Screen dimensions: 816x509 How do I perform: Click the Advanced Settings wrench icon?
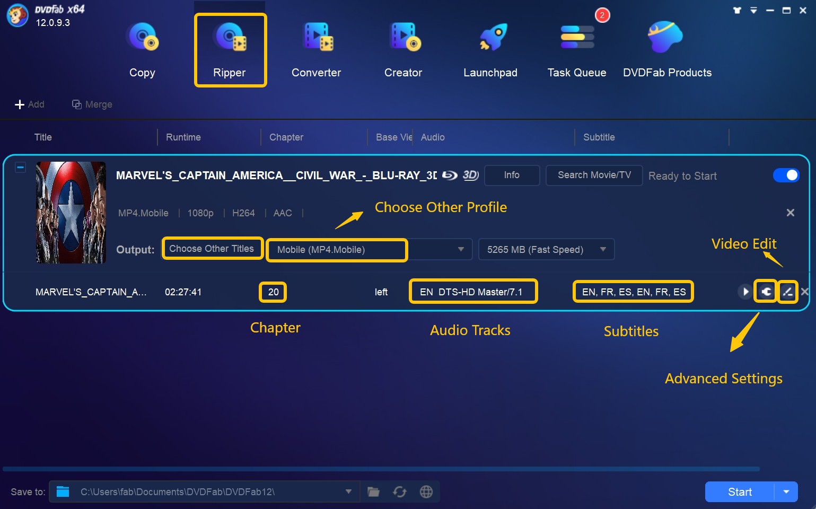click(766, 292)
